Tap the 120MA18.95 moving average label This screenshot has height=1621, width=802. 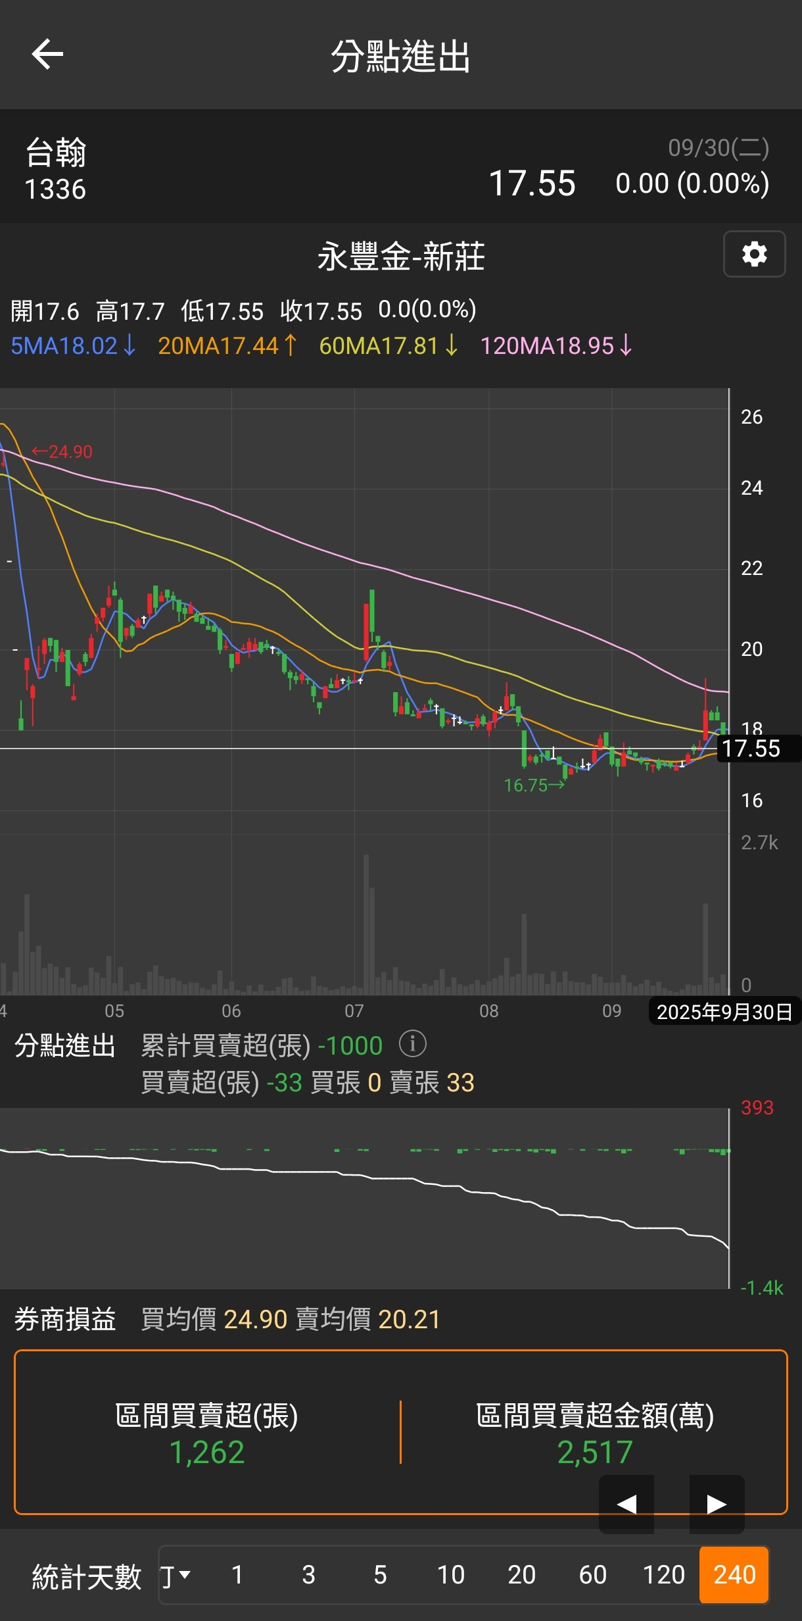tap(556, 345)
